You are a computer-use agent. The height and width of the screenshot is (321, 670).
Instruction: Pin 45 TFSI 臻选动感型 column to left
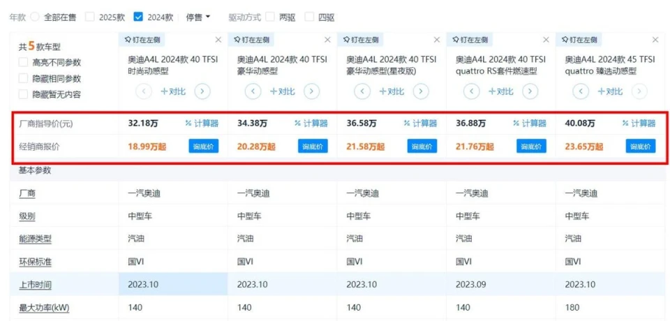point(579,40)
